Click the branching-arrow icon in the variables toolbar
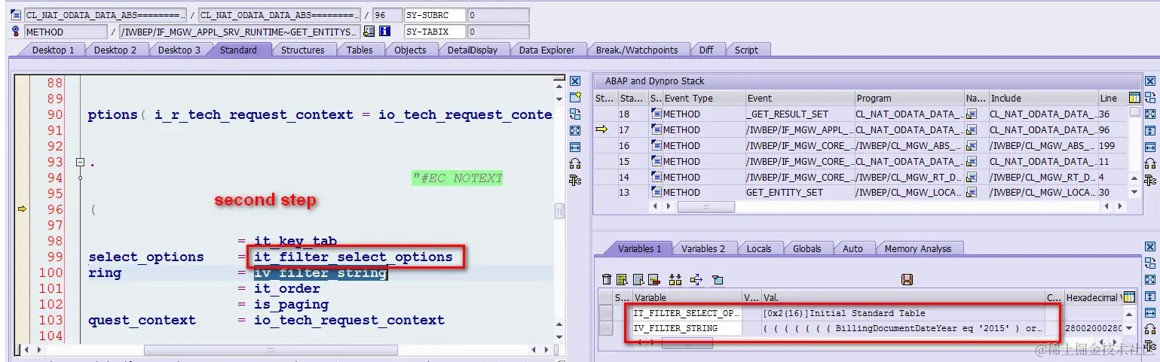1160x362 pixels. click(696, 280)
